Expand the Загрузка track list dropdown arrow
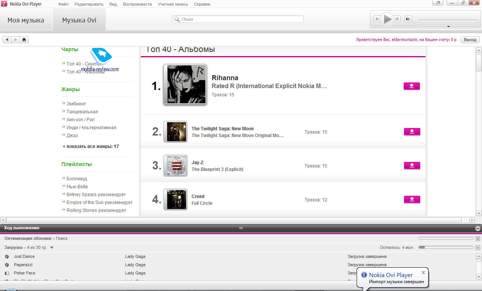 (52, 248)
